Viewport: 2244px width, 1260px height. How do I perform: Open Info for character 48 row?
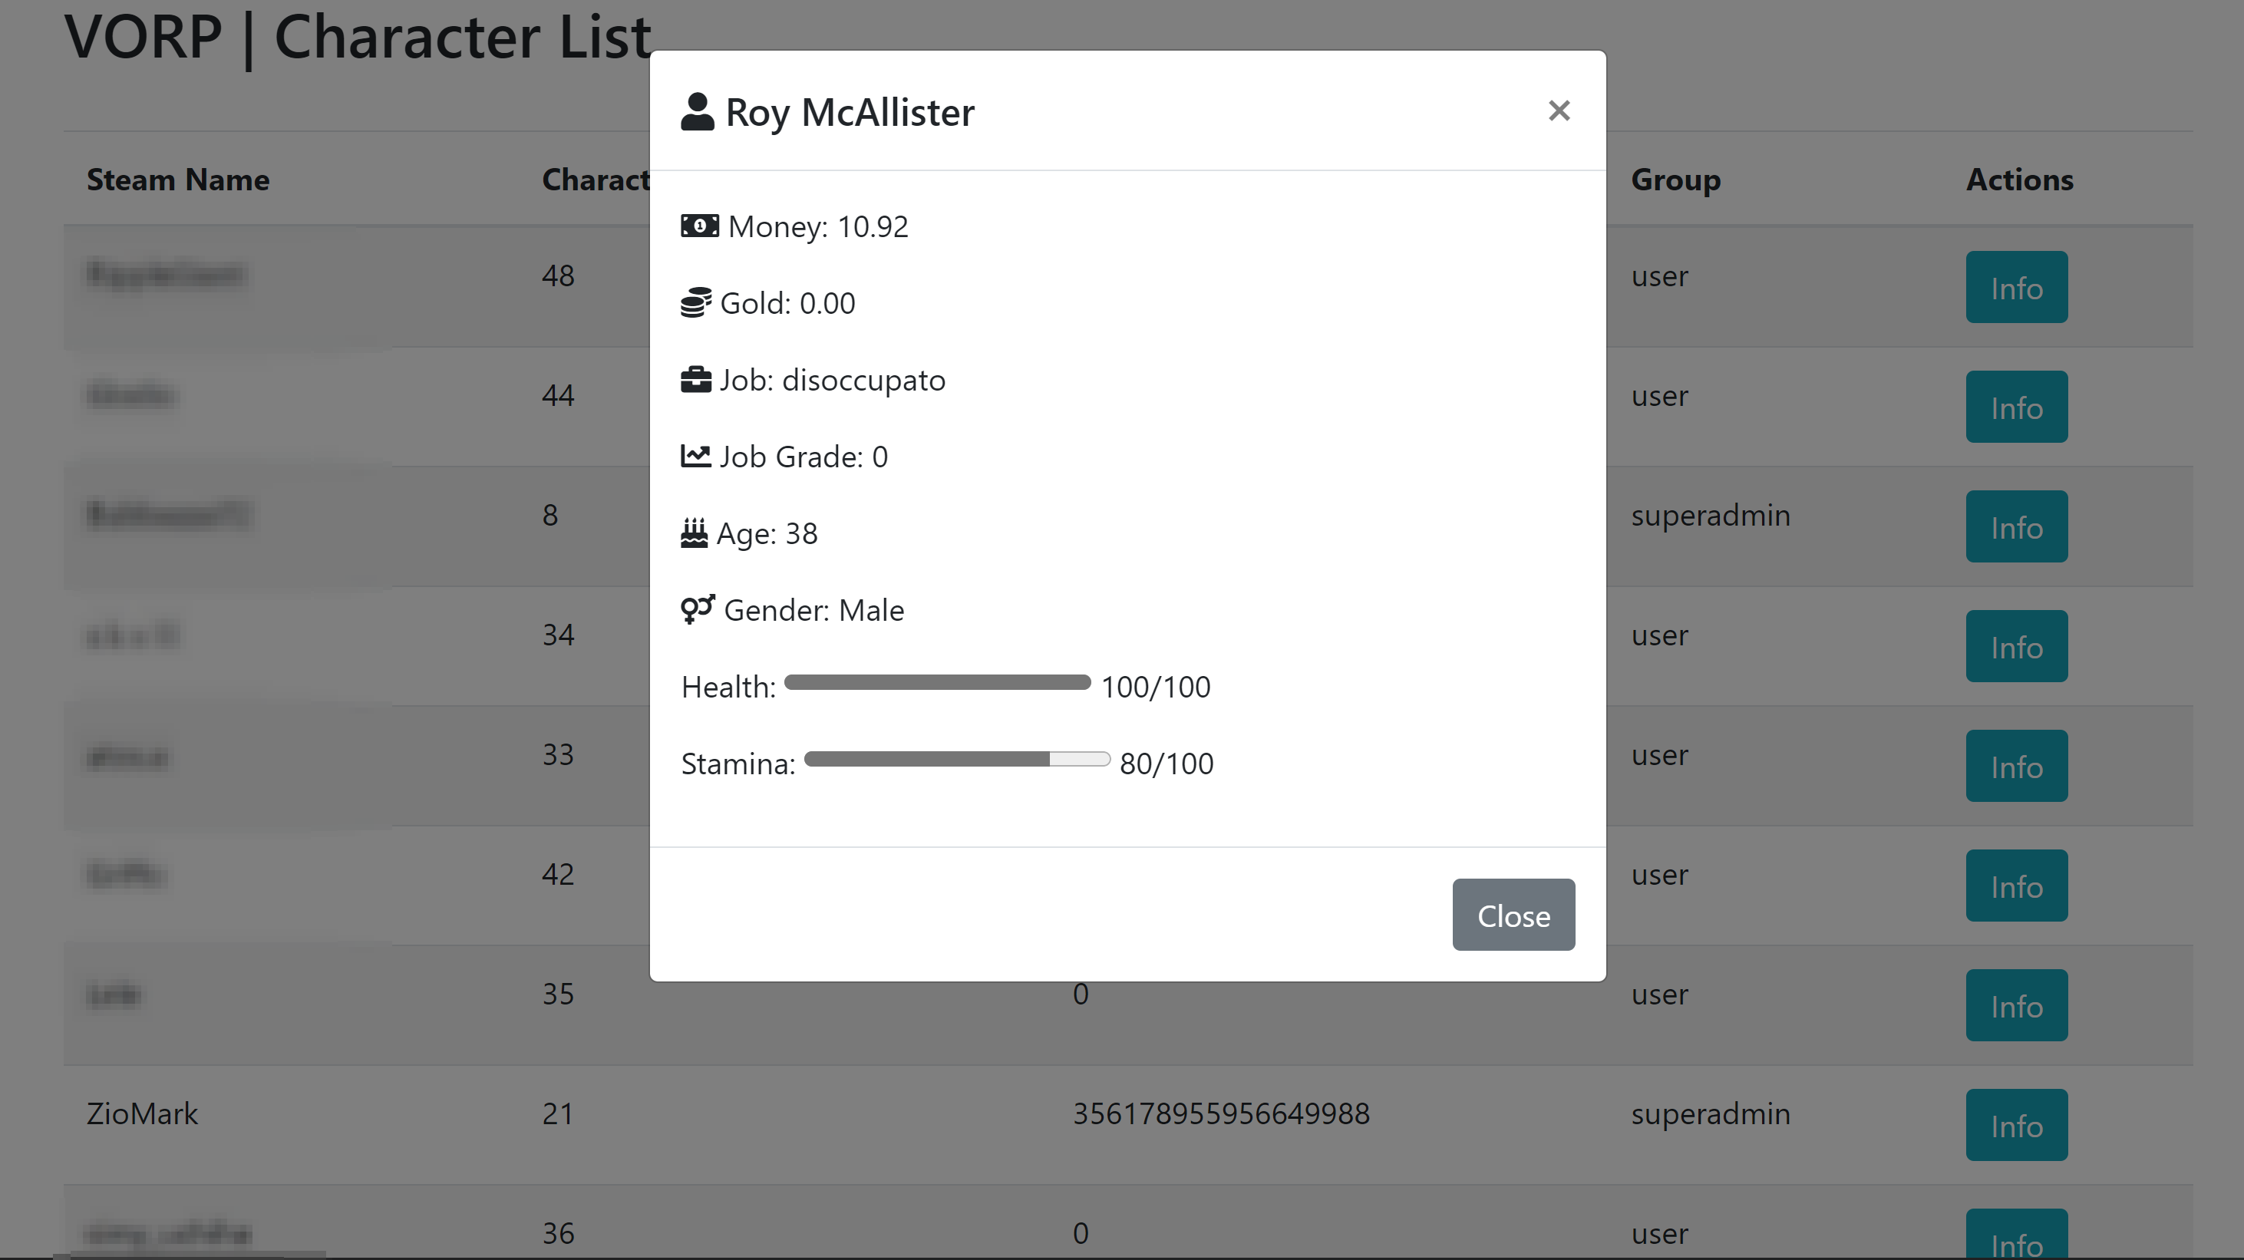2017,287
